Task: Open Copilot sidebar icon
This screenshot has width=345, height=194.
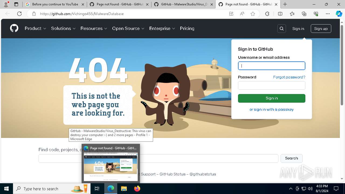Action: [339, 14]
